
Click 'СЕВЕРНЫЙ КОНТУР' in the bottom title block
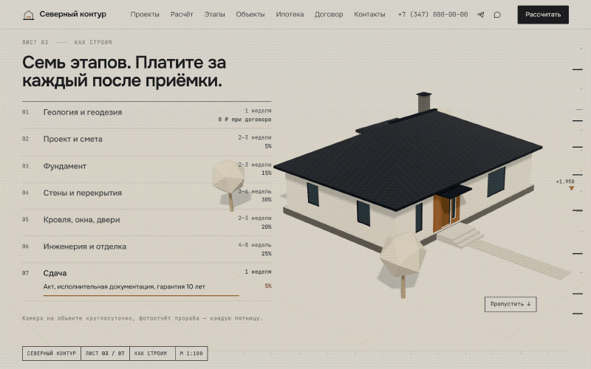click(x=51, y=354)
